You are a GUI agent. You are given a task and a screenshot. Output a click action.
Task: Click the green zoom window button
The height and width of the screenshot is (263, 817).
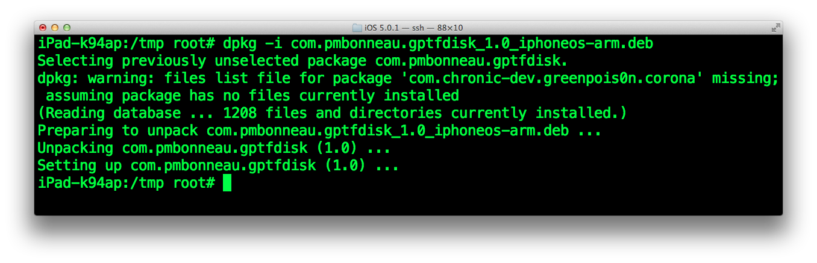pyautogui.click(x=67, y=28)
